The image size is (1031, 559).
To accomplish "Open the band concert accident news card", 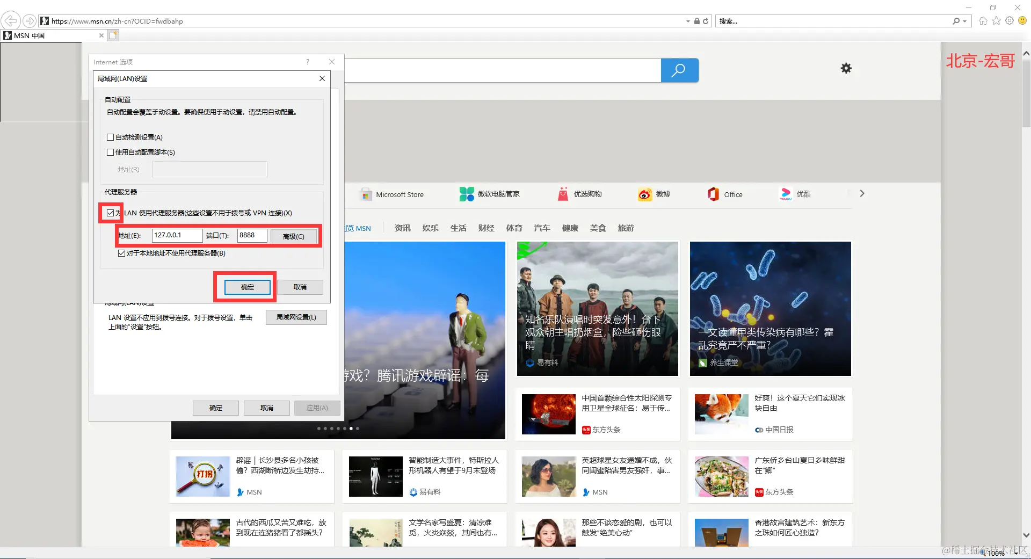I will [598, 309].
